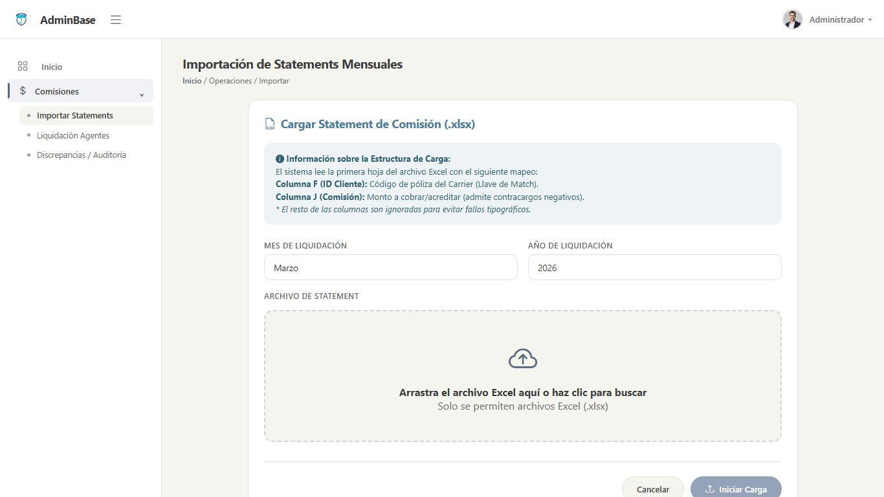Click the cloud upload icon
The image size is (884, 497).
point(523,359)
